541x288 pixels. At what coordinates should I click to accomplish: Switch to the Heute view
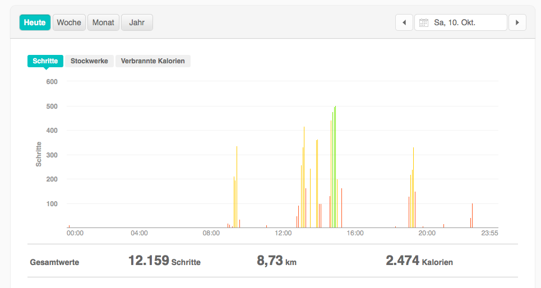[35, 22]
